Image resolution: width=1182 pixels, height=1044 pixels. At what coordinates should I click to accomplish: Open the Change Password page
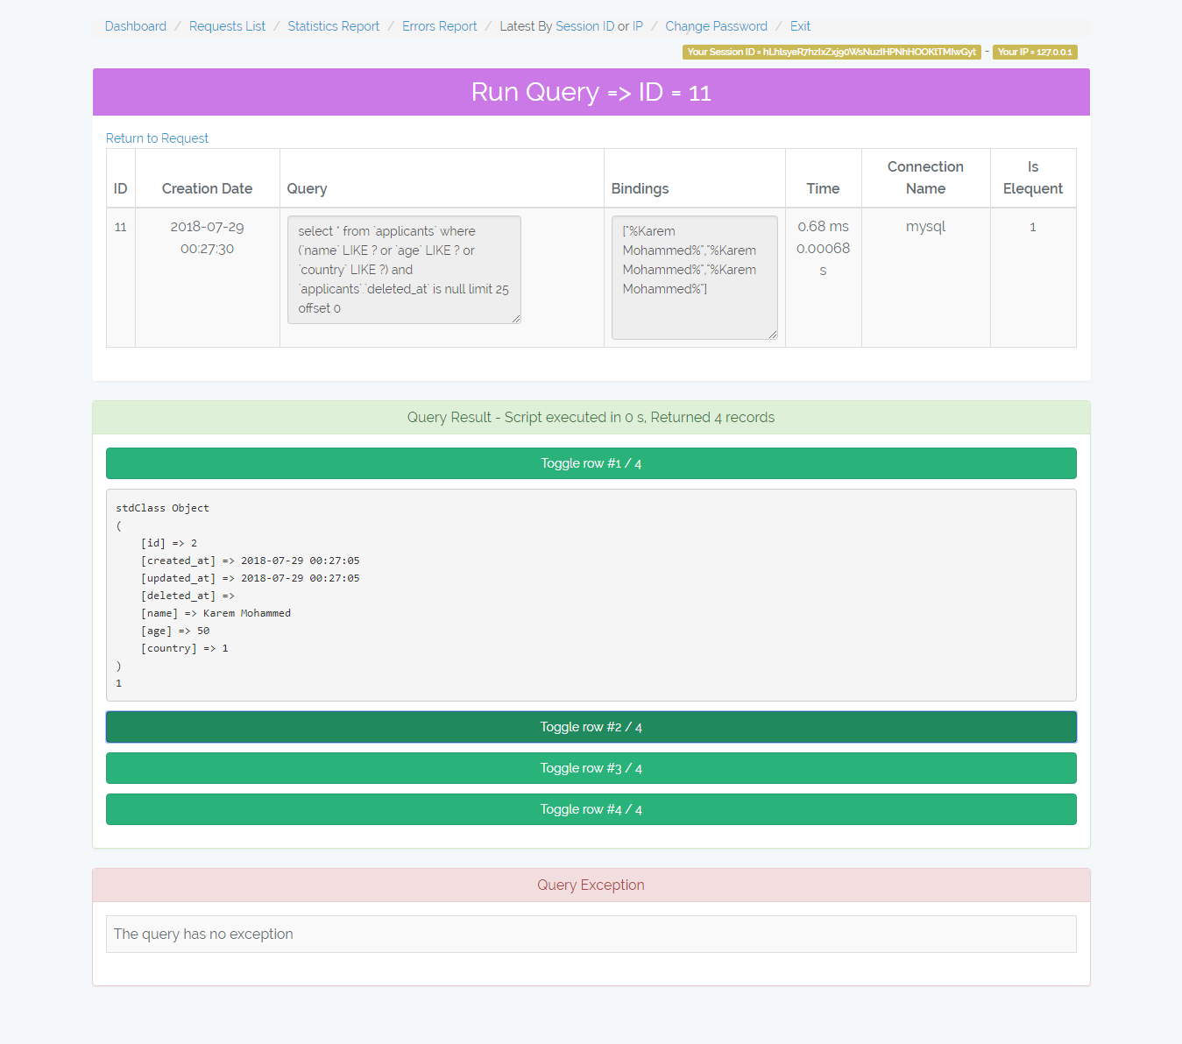pyautogui.click(x=716, y=26)
